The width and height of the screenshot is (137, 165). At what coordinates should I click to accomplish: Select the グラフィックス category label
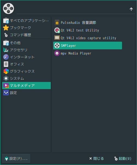click(22, 71)
